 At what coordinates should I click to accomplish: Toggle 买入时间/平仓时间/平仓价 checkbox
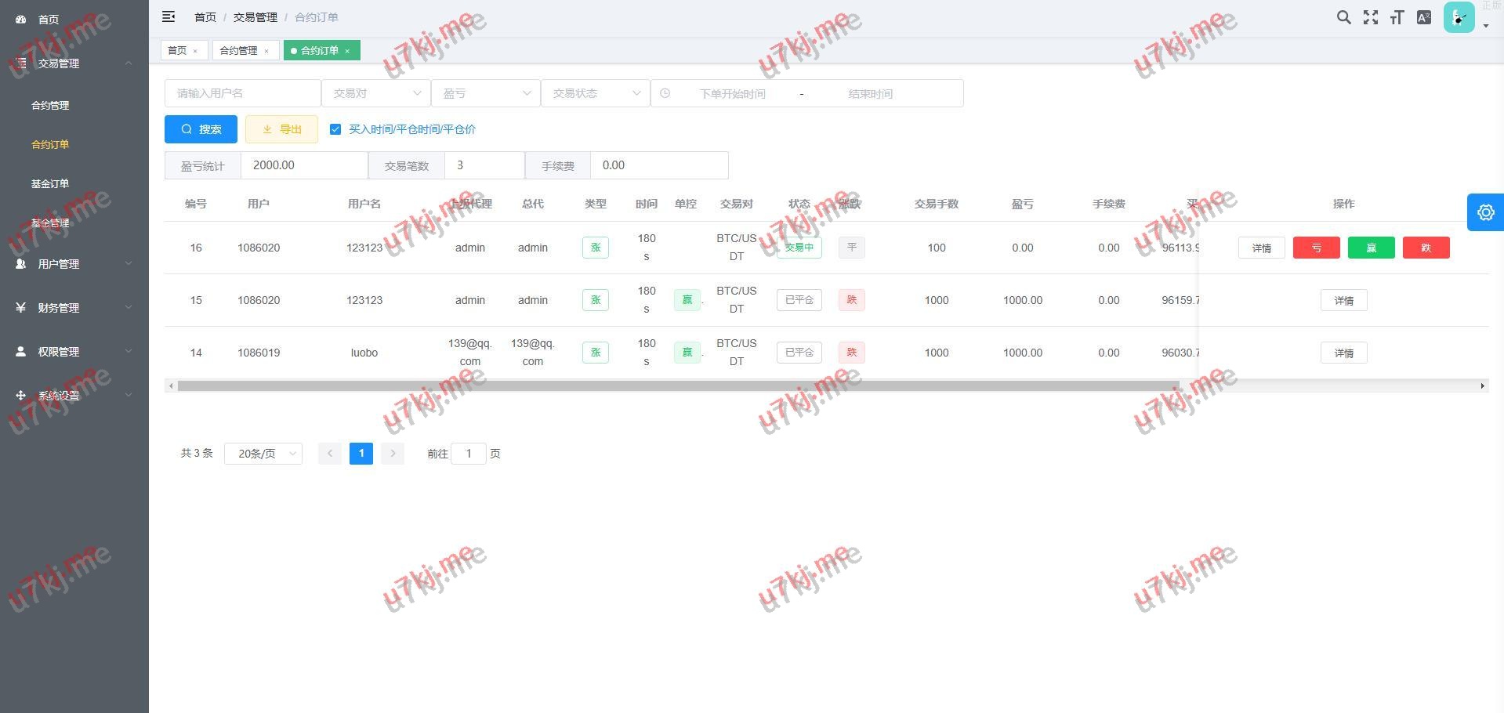pos(335,129)
